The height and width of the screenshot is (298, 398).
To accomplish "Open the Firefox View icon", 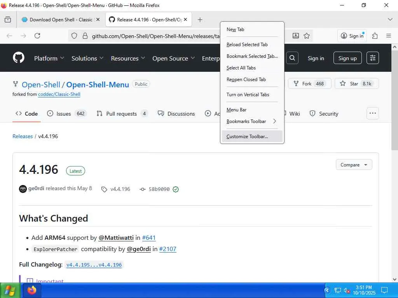I will (8, 19).
